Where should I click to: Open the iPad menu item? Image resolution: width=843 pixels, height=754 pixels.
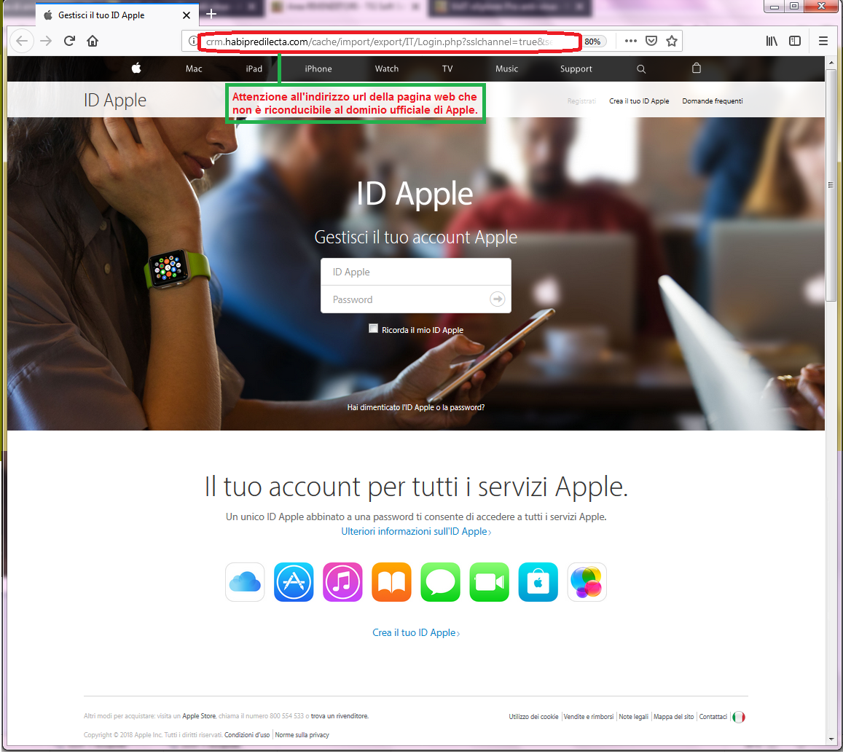pos(254,68)
